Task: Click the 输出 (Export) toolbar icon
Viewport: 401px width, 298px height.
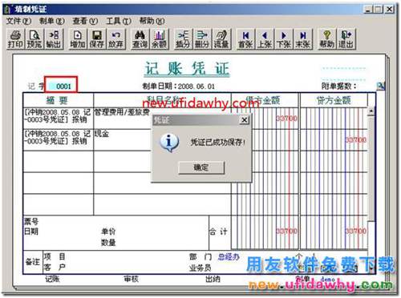Action: [54, 39]
